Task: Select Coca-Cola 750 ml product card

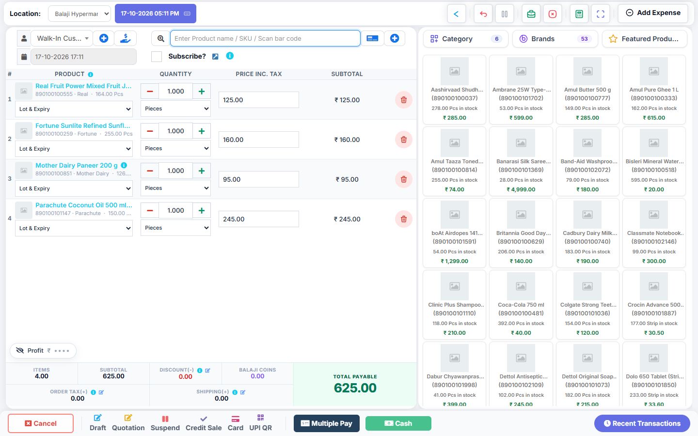Action: point(521,304)
